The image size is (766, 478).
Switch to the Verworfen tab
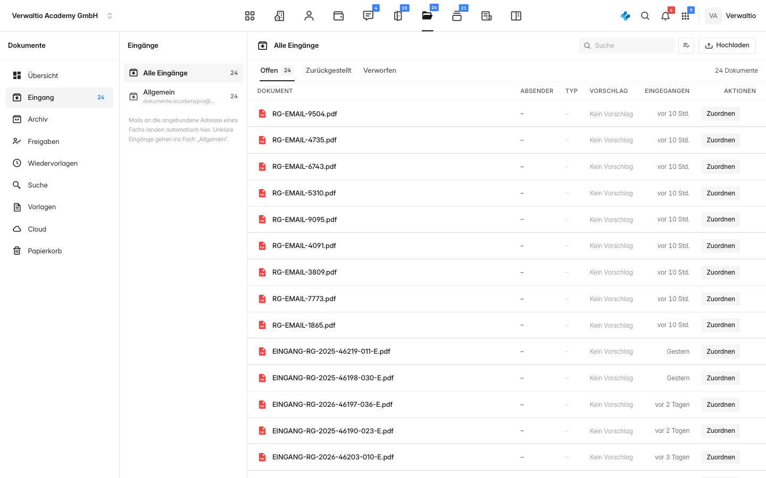380,71
